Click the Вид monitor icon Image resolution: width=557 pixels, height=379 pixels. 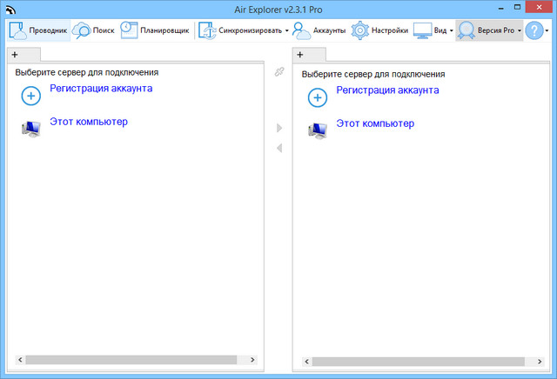[422, 30]
